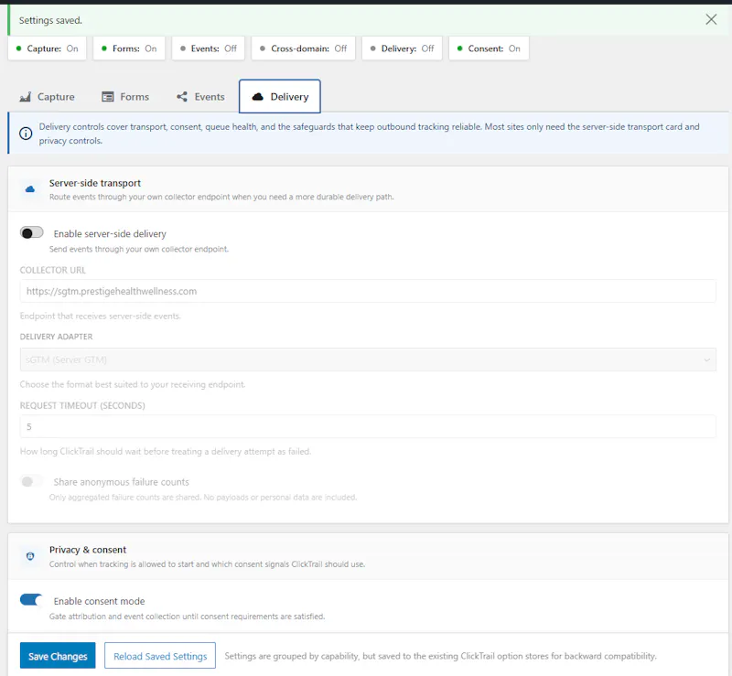Viewport: 732px width, 676px height.
Task: Click the Privacy & consent shield icon
Action: 30,556
